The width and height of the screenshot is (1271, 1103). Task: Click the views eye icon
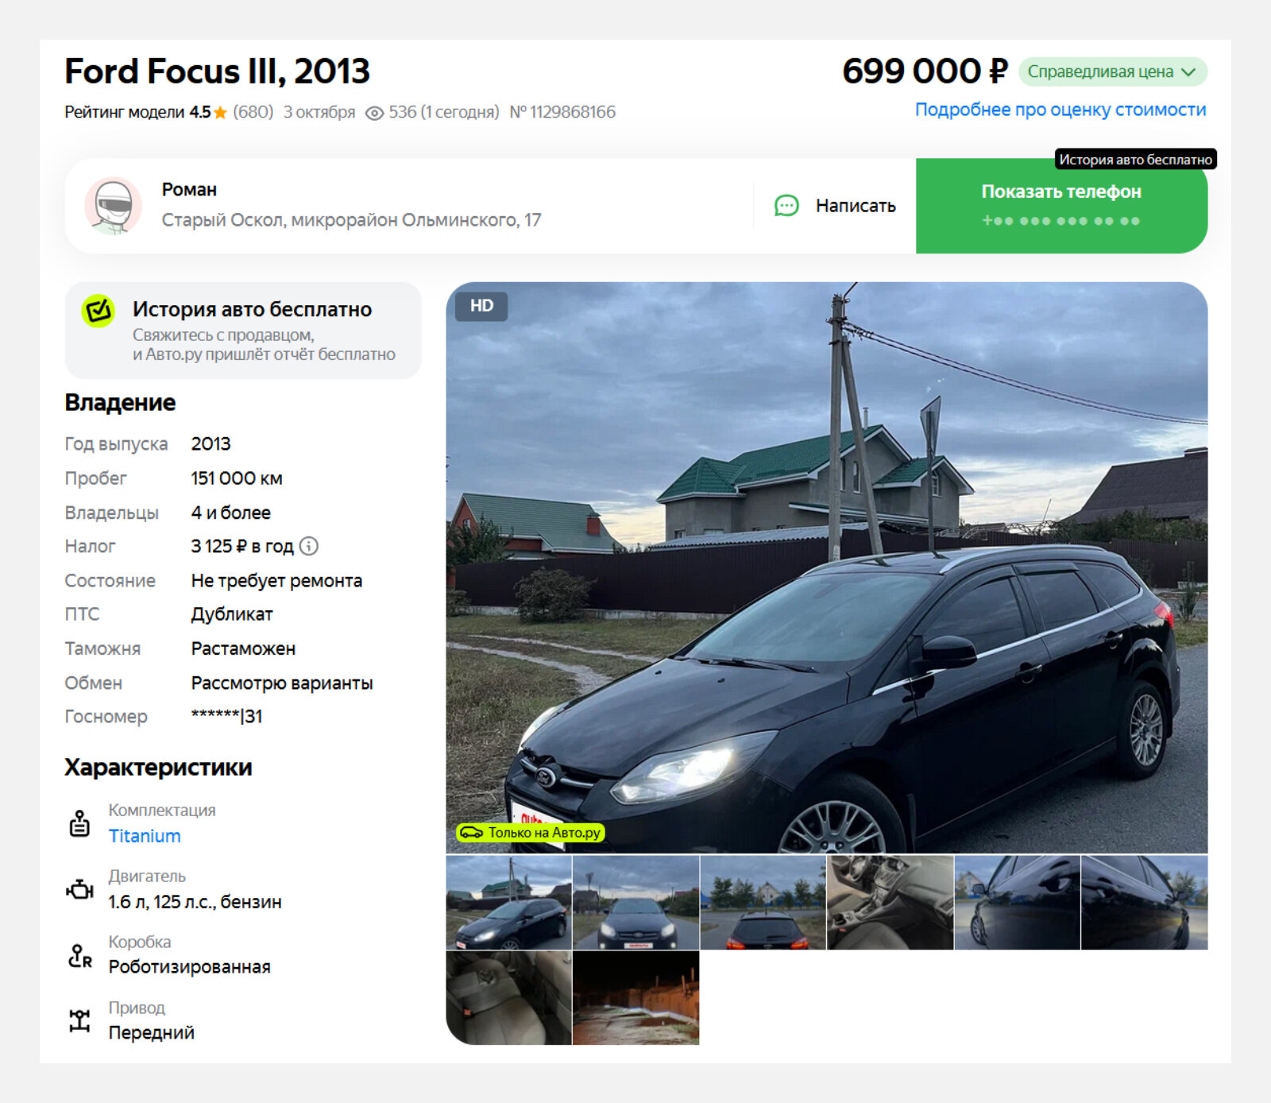[374, 114]
